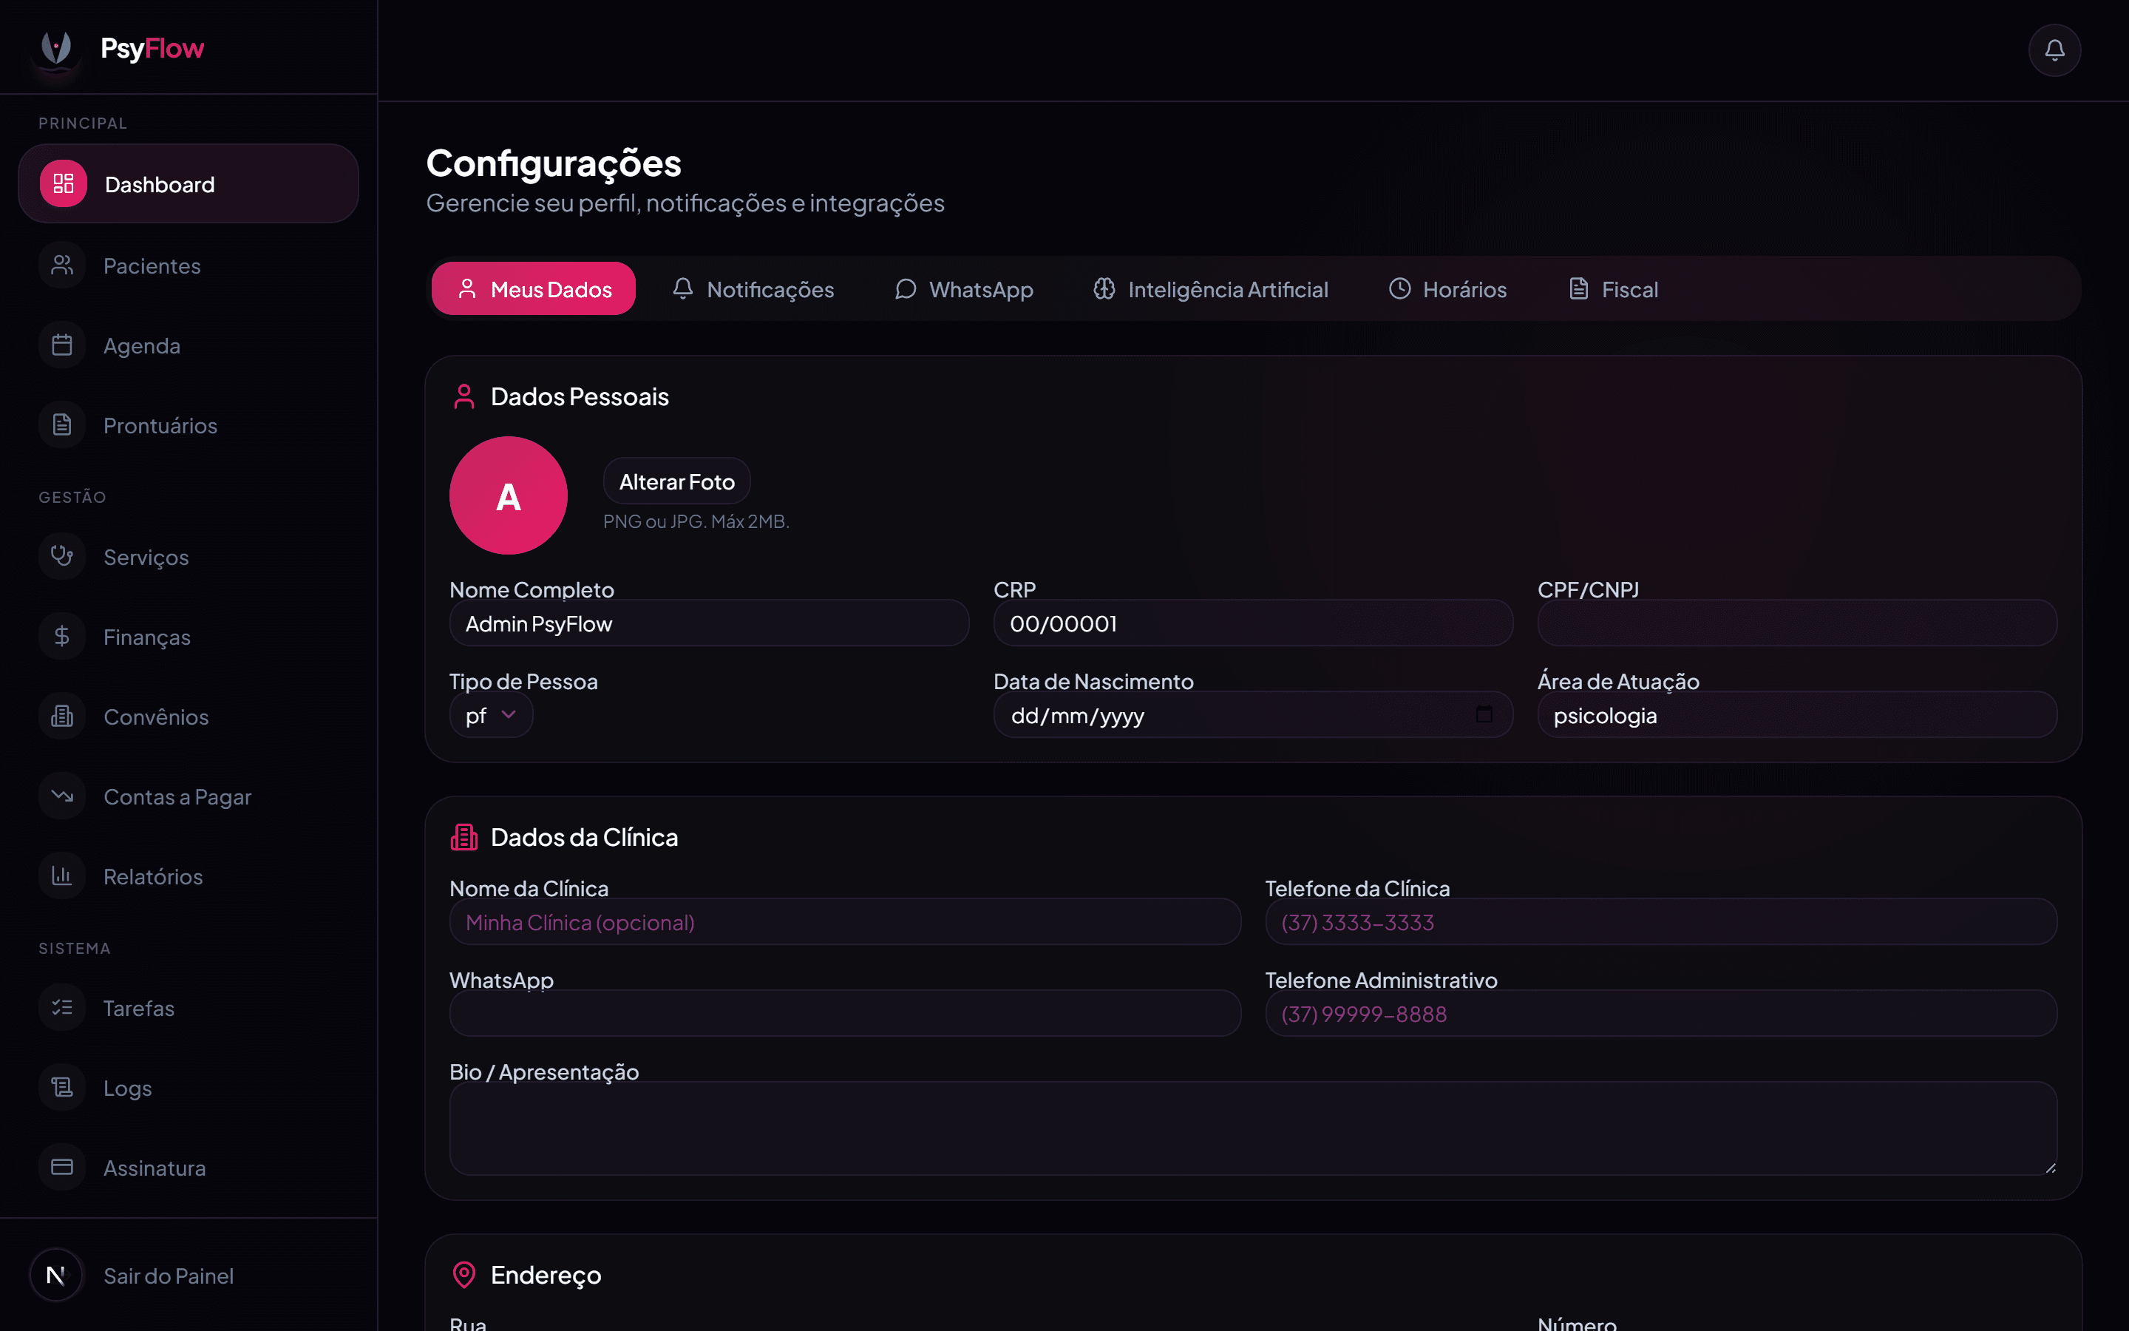Click the Bio textarea resize handle
This screenshot has width=2129, height=1331.
click(x=2050, y=1168)
